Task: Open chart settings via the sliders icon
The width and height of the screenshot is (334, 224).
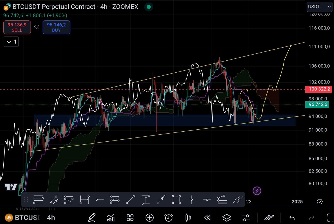Action: click(x=246, y=217)
